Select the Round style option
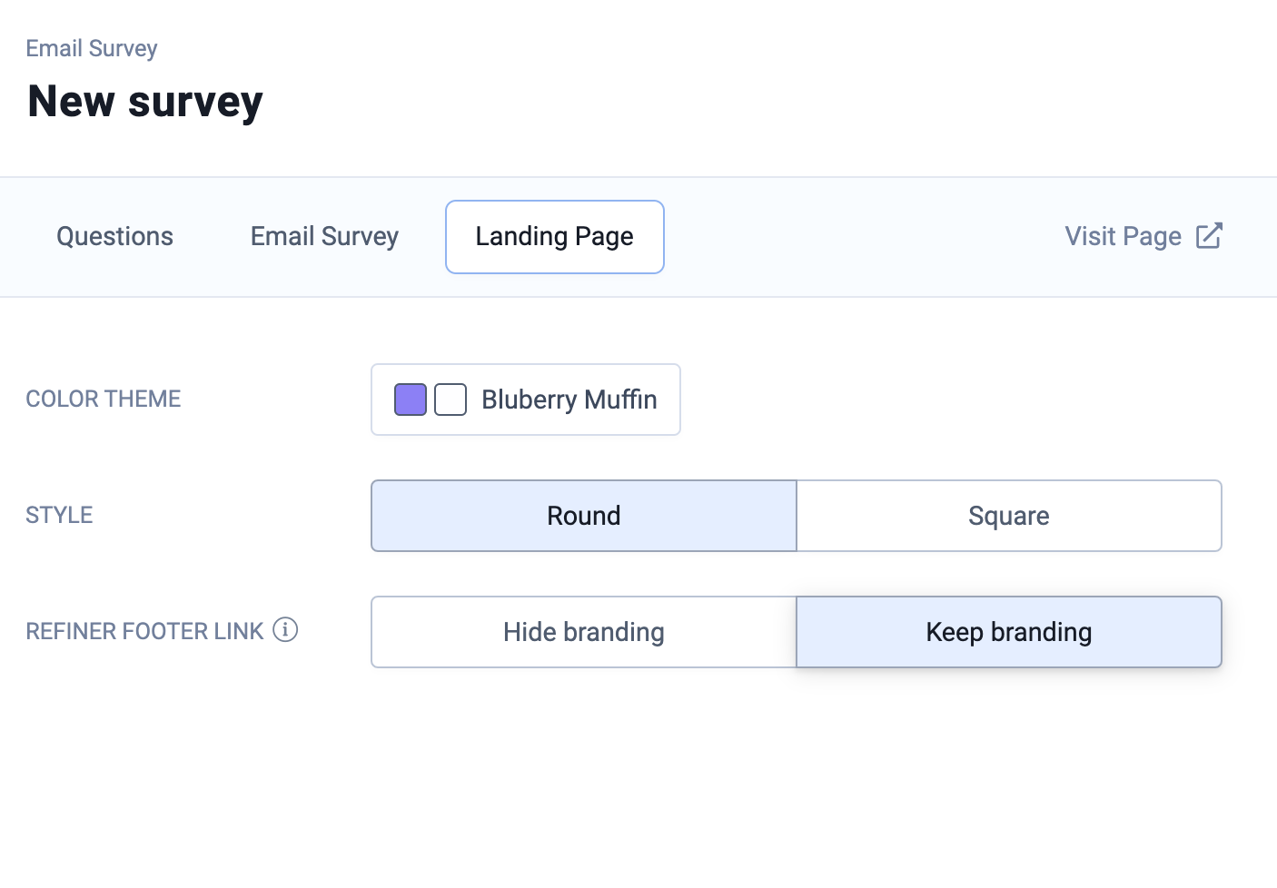1277x888 pixels. 584,516
